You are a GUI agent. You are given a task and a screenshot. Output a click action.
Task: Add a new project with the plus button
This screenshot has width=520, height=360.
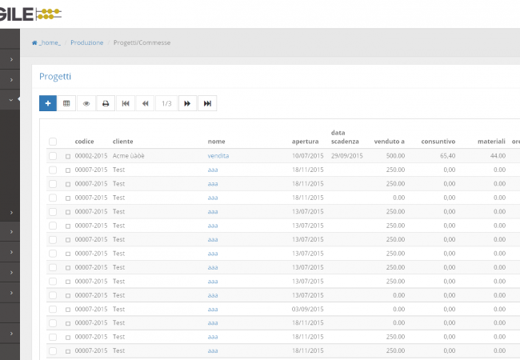pyautogui.click(x=48, y=103)
